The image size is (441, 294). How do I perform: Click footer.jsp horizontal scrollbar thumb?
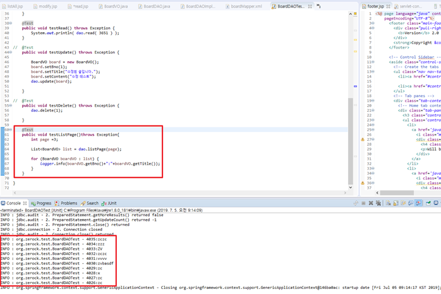click(x=397, y=193)
